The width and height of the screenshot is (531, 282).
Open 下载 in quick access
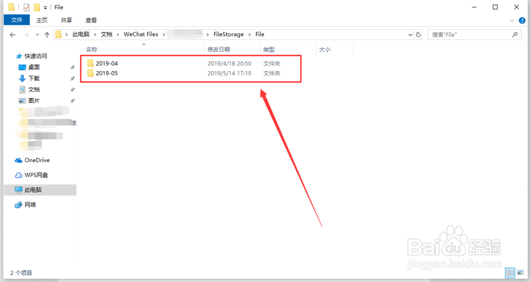click(34, 78)
